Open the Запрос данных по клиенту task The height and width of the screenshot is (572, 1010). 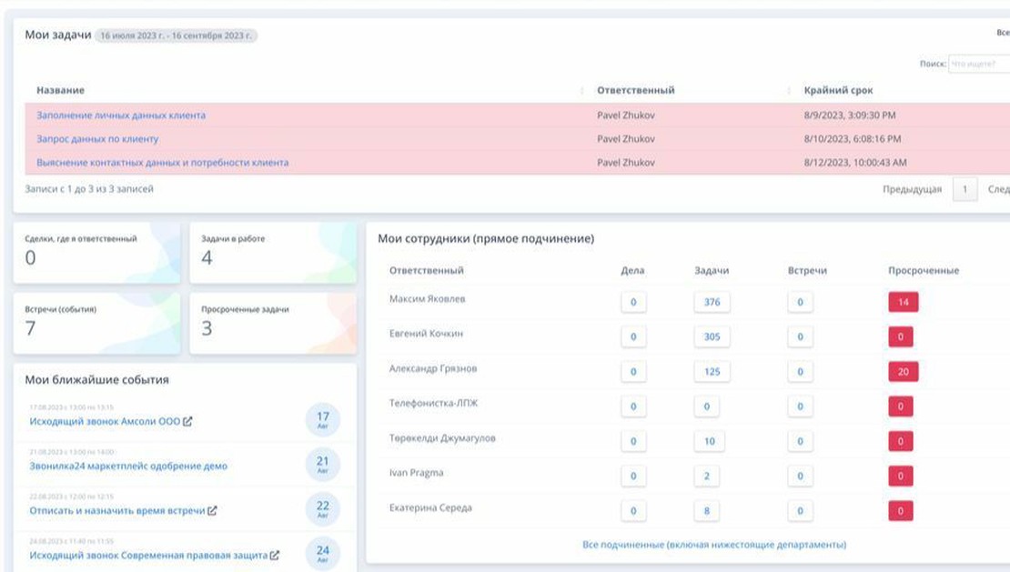(97, 139)
